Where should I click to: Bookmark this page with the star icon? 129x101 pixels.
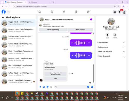point(118,6)
